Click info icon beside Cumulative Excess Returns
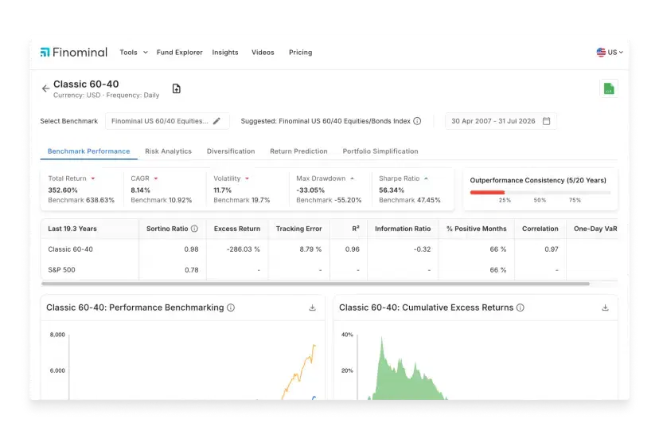This screenshot has height=435, width=659. click(x=521, y=308)
